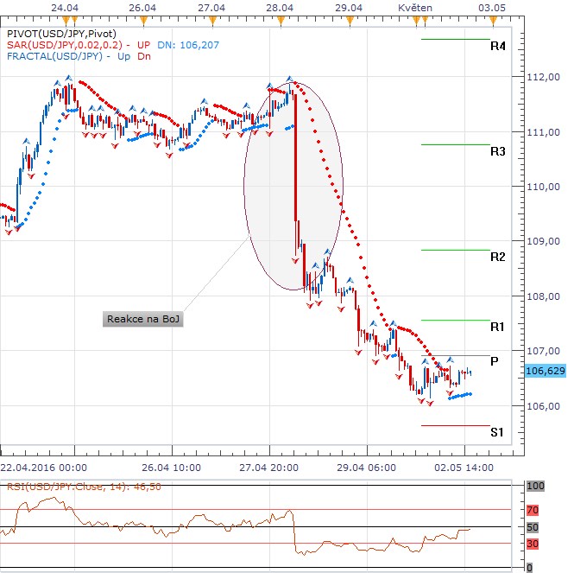Viewport: 574px width, 573px height.
Task: Click the "Reakce na BoJ" annotation label
Action: click(x=145, y=320)
